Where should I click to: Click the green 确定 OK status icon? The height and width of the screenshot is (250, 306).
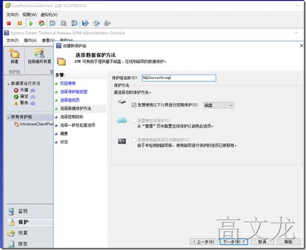tap(16, 97)
